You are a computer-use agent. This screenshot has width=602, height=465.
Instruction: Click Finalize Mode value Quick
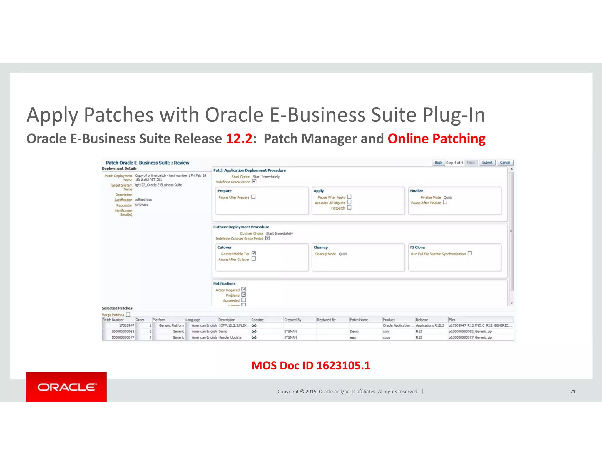tap(448, 198)
